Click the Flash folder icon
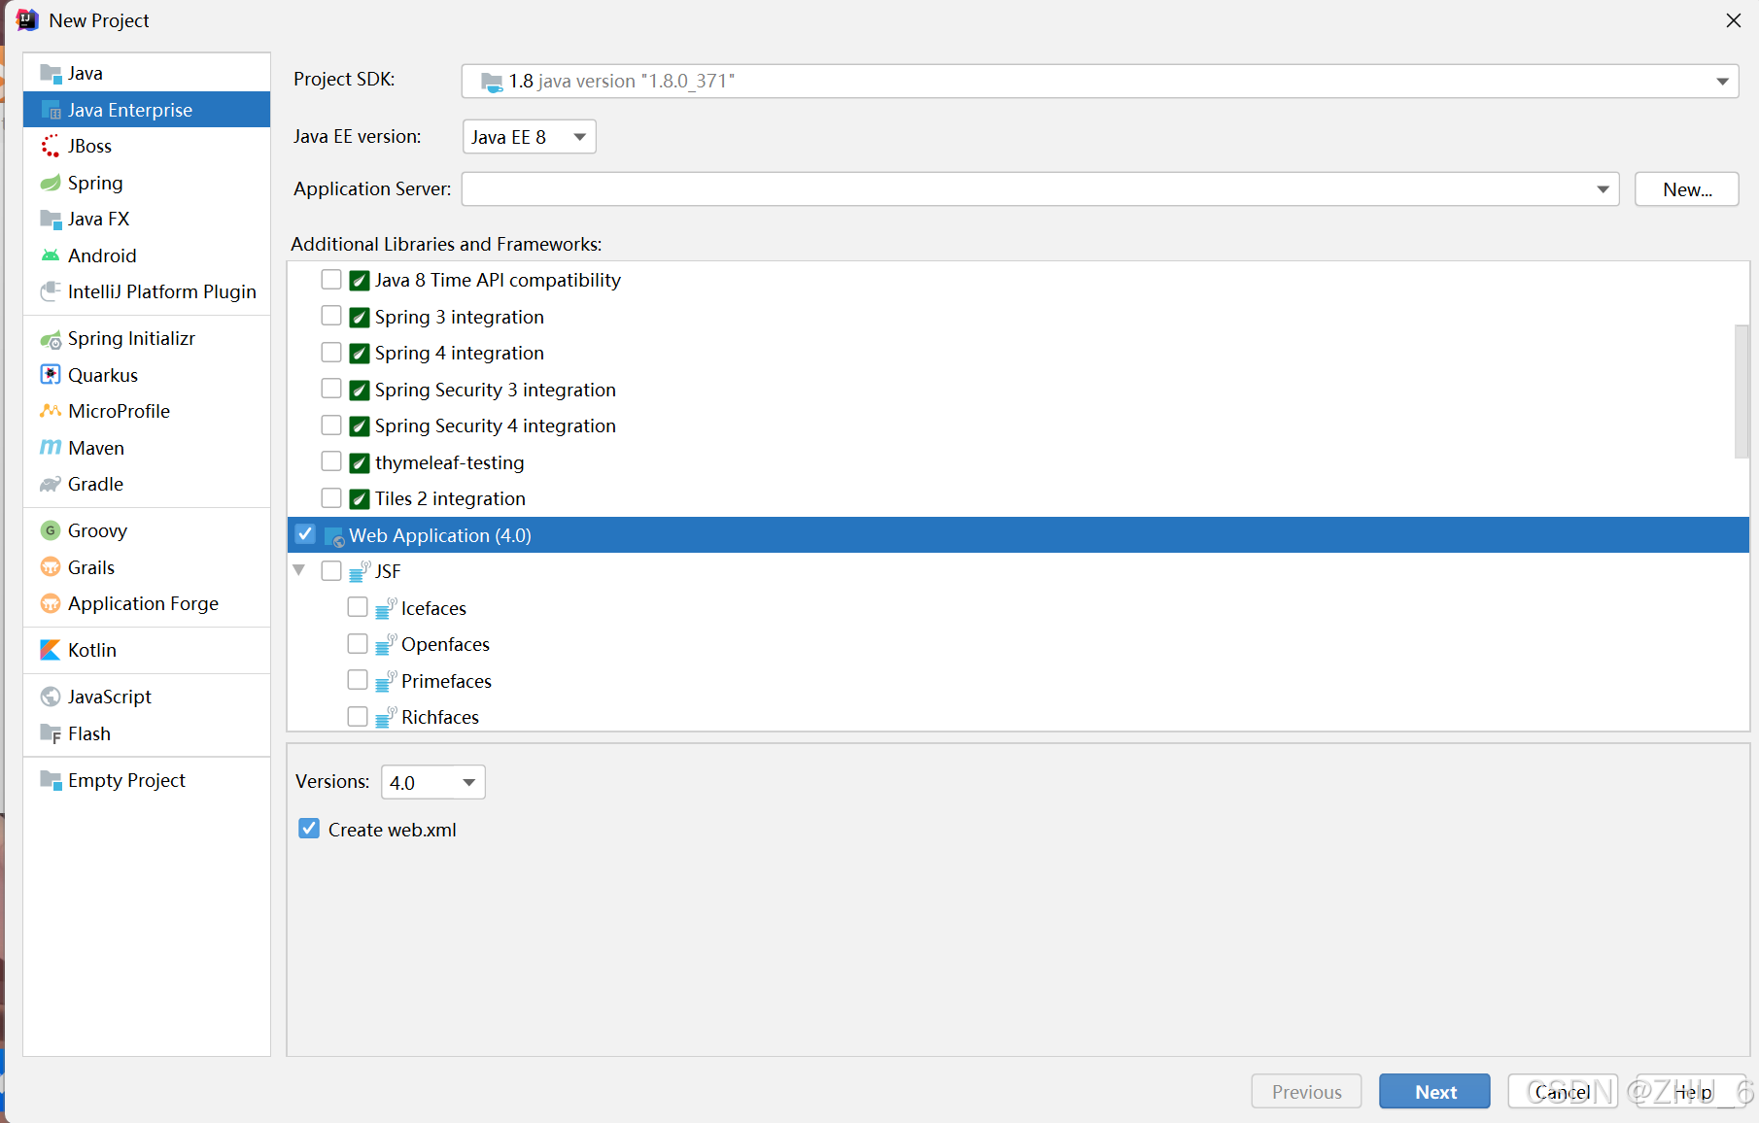The width and height of the screenshot is (1759, 1123). coord(51,734)
